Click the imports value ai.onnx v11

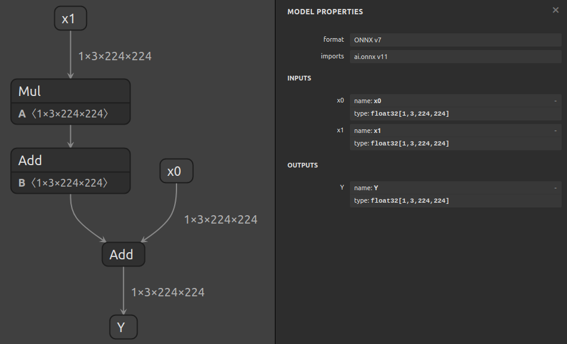[456, 57]
